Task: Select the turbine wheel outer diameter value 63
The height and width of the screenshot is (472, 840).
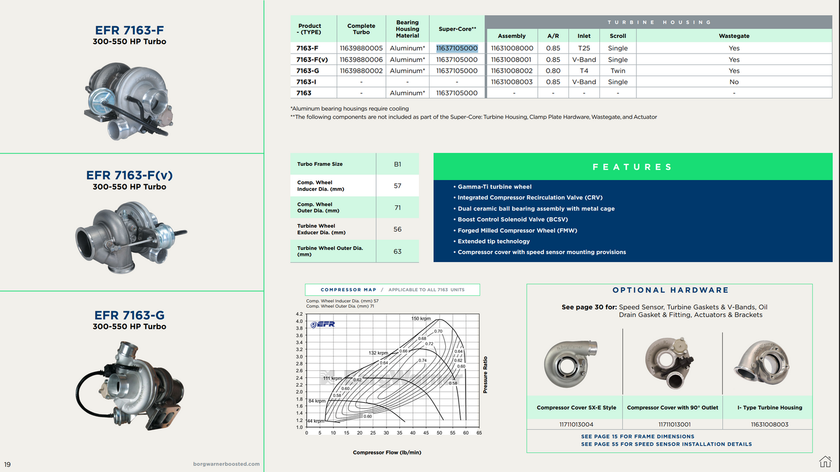Action: pos(398,251)
